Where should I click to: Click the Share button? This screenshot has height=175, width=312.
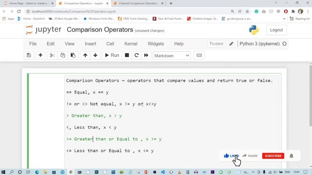click(x=250, y=156)
